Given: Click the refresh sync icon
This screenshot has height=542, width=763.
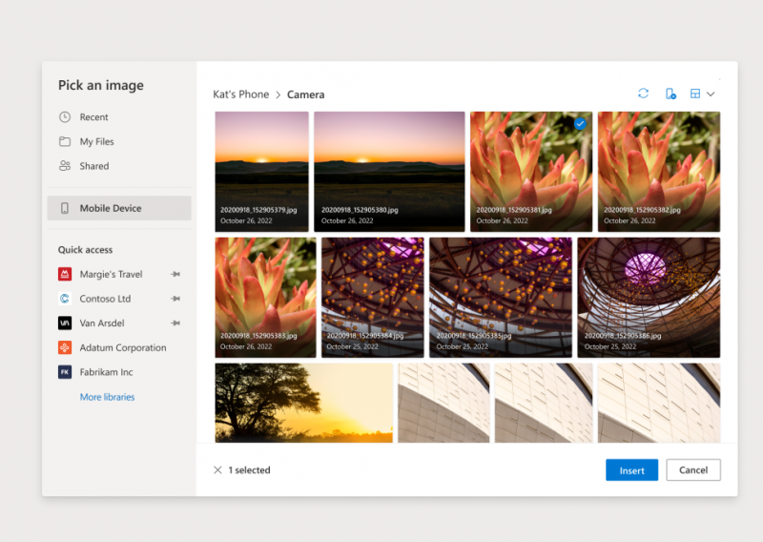Looking at the screenshot, I should coord(643,94).
